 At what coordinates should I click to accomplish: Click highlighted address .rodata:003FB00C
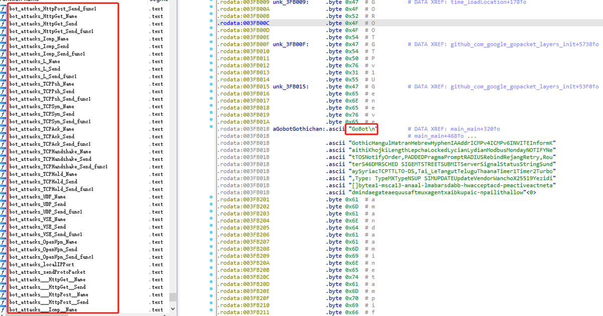pyautogui.click(x=243, y=23)
